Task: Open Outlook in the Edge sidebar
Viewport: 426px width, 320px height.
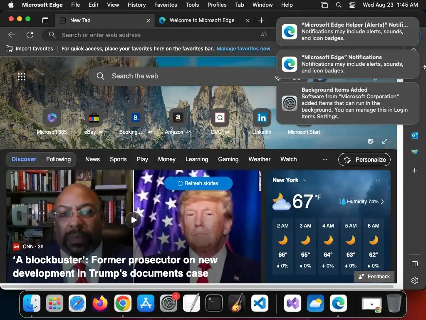Action: click(x=415, y=135)
